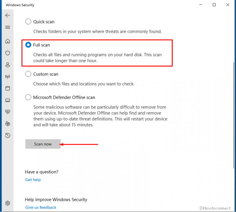Open Virus & threat protection shield icon
This screenshot has height=212, width=236.
8,53
